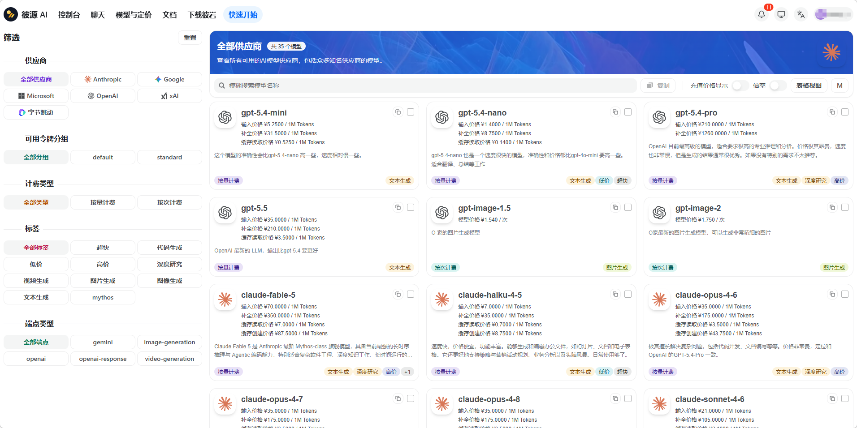Click the monitor display icon in header
The height and width of the screenshot is (428, 857).
(781, 14)
